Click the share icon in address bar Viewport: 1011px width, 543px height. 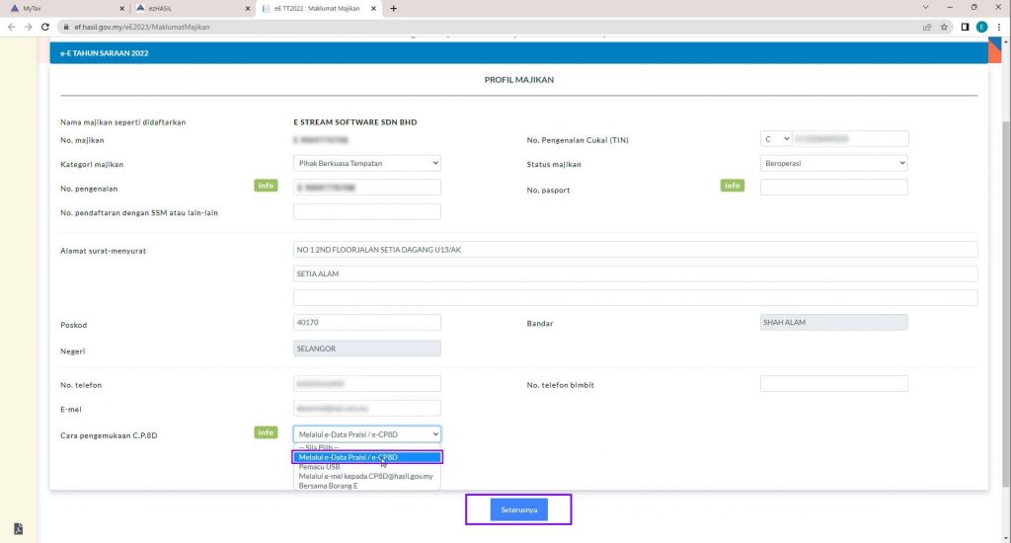[x=927, y=27]
